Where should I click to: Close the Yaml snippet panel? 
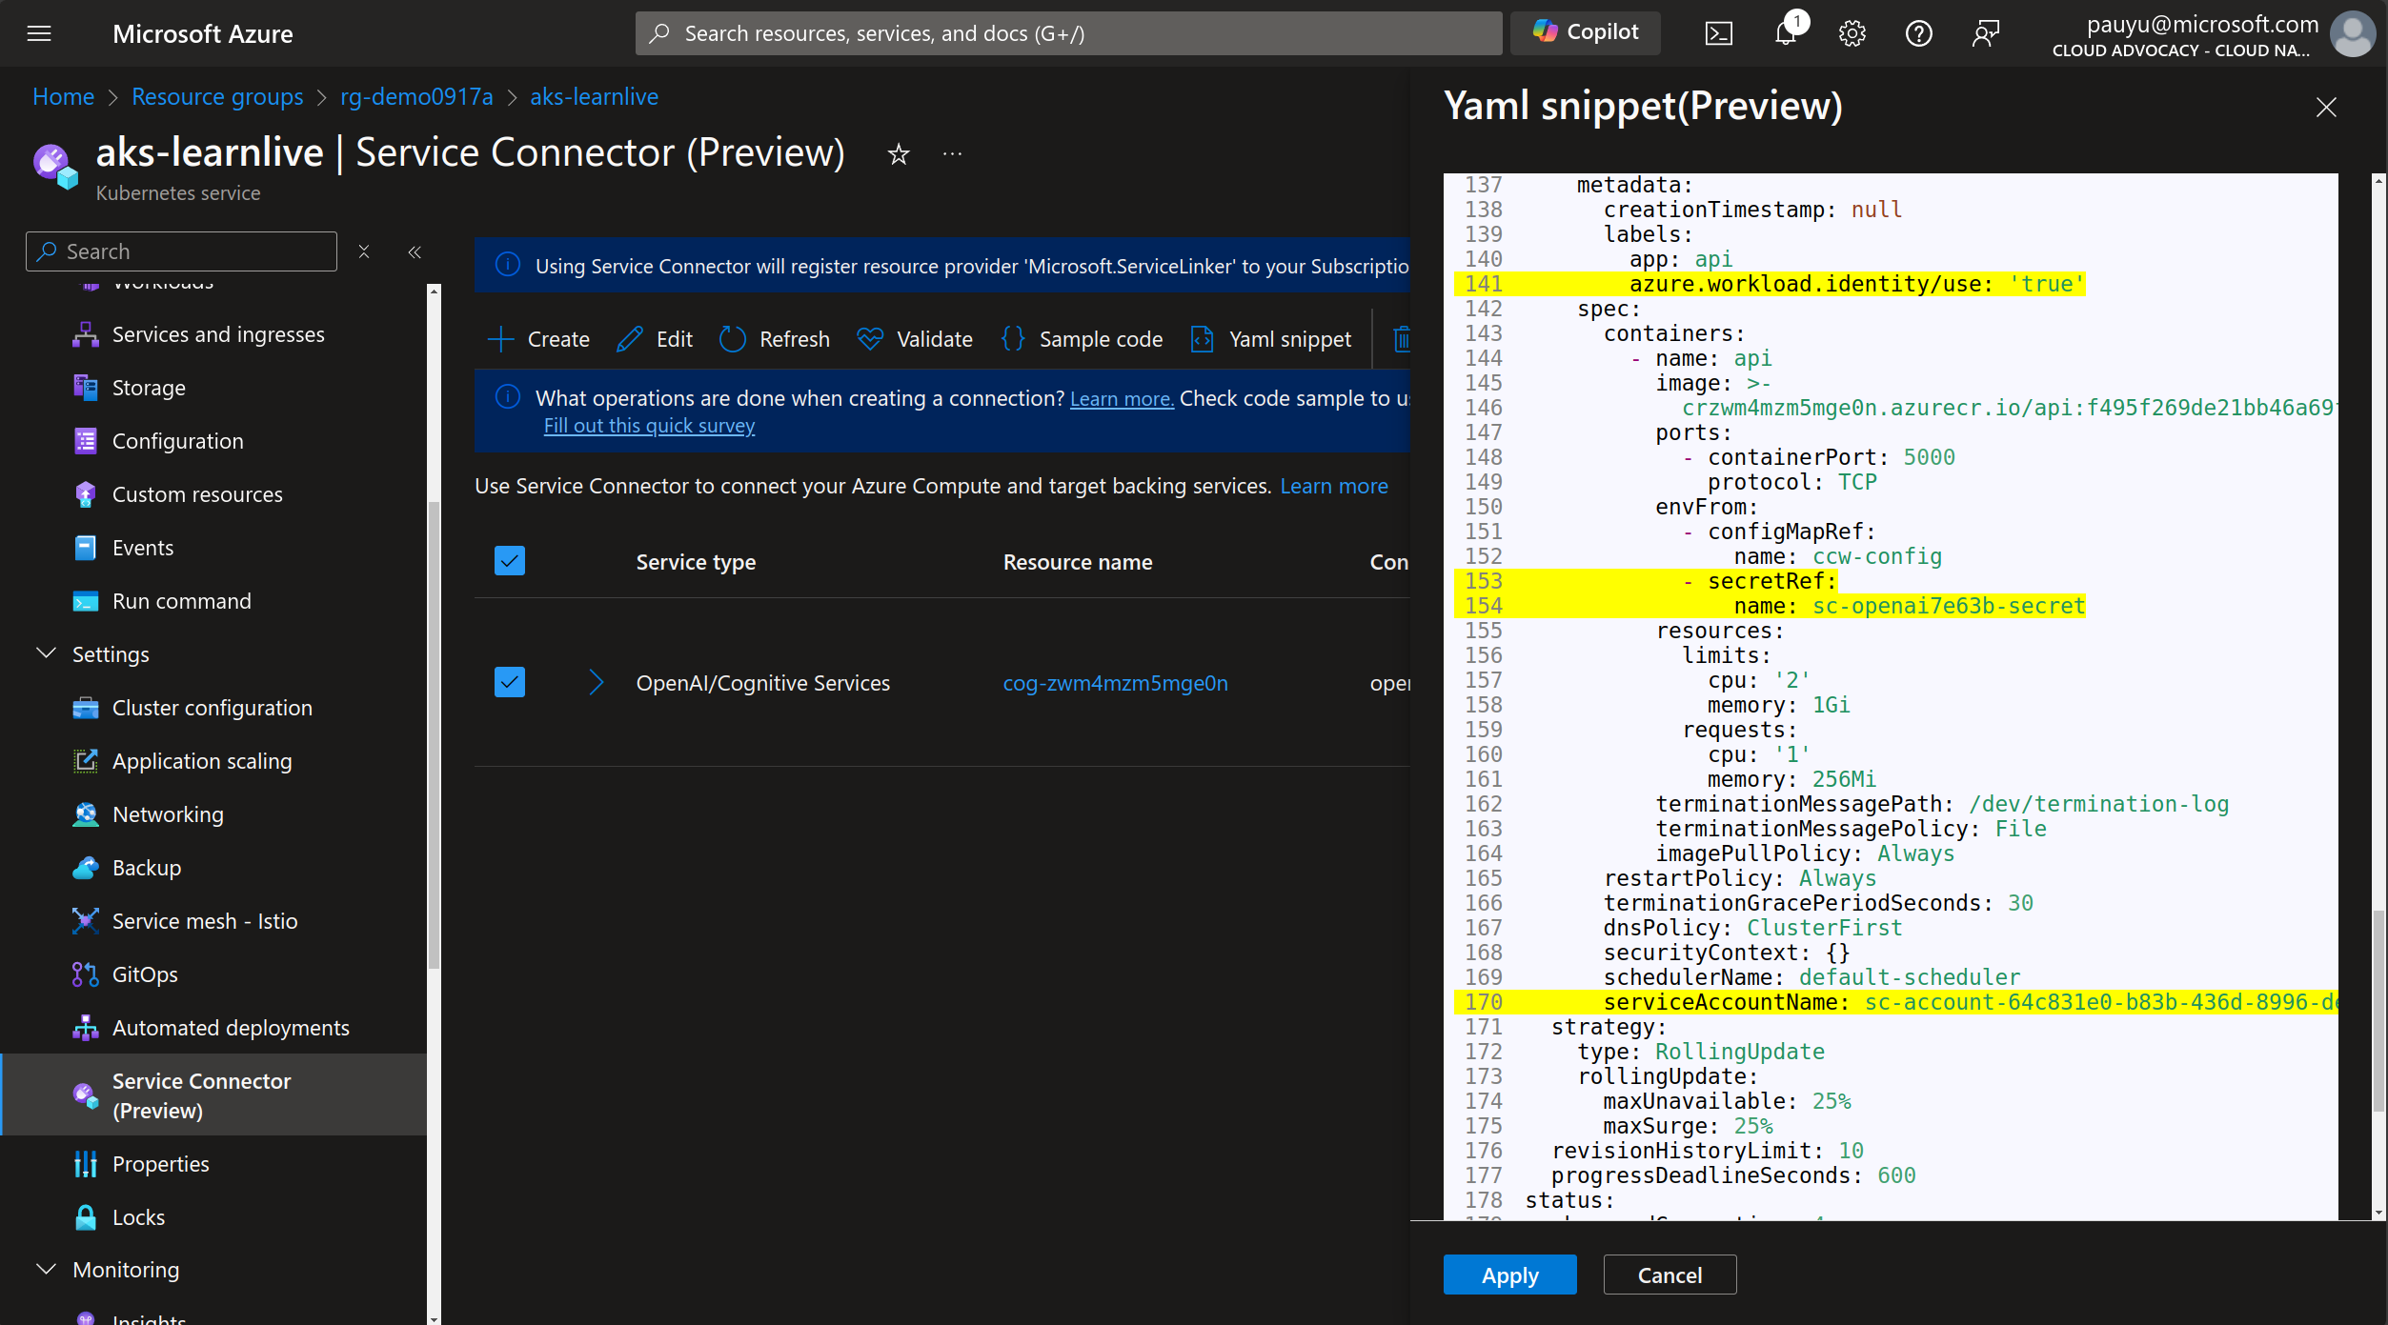click(2326, 107)
